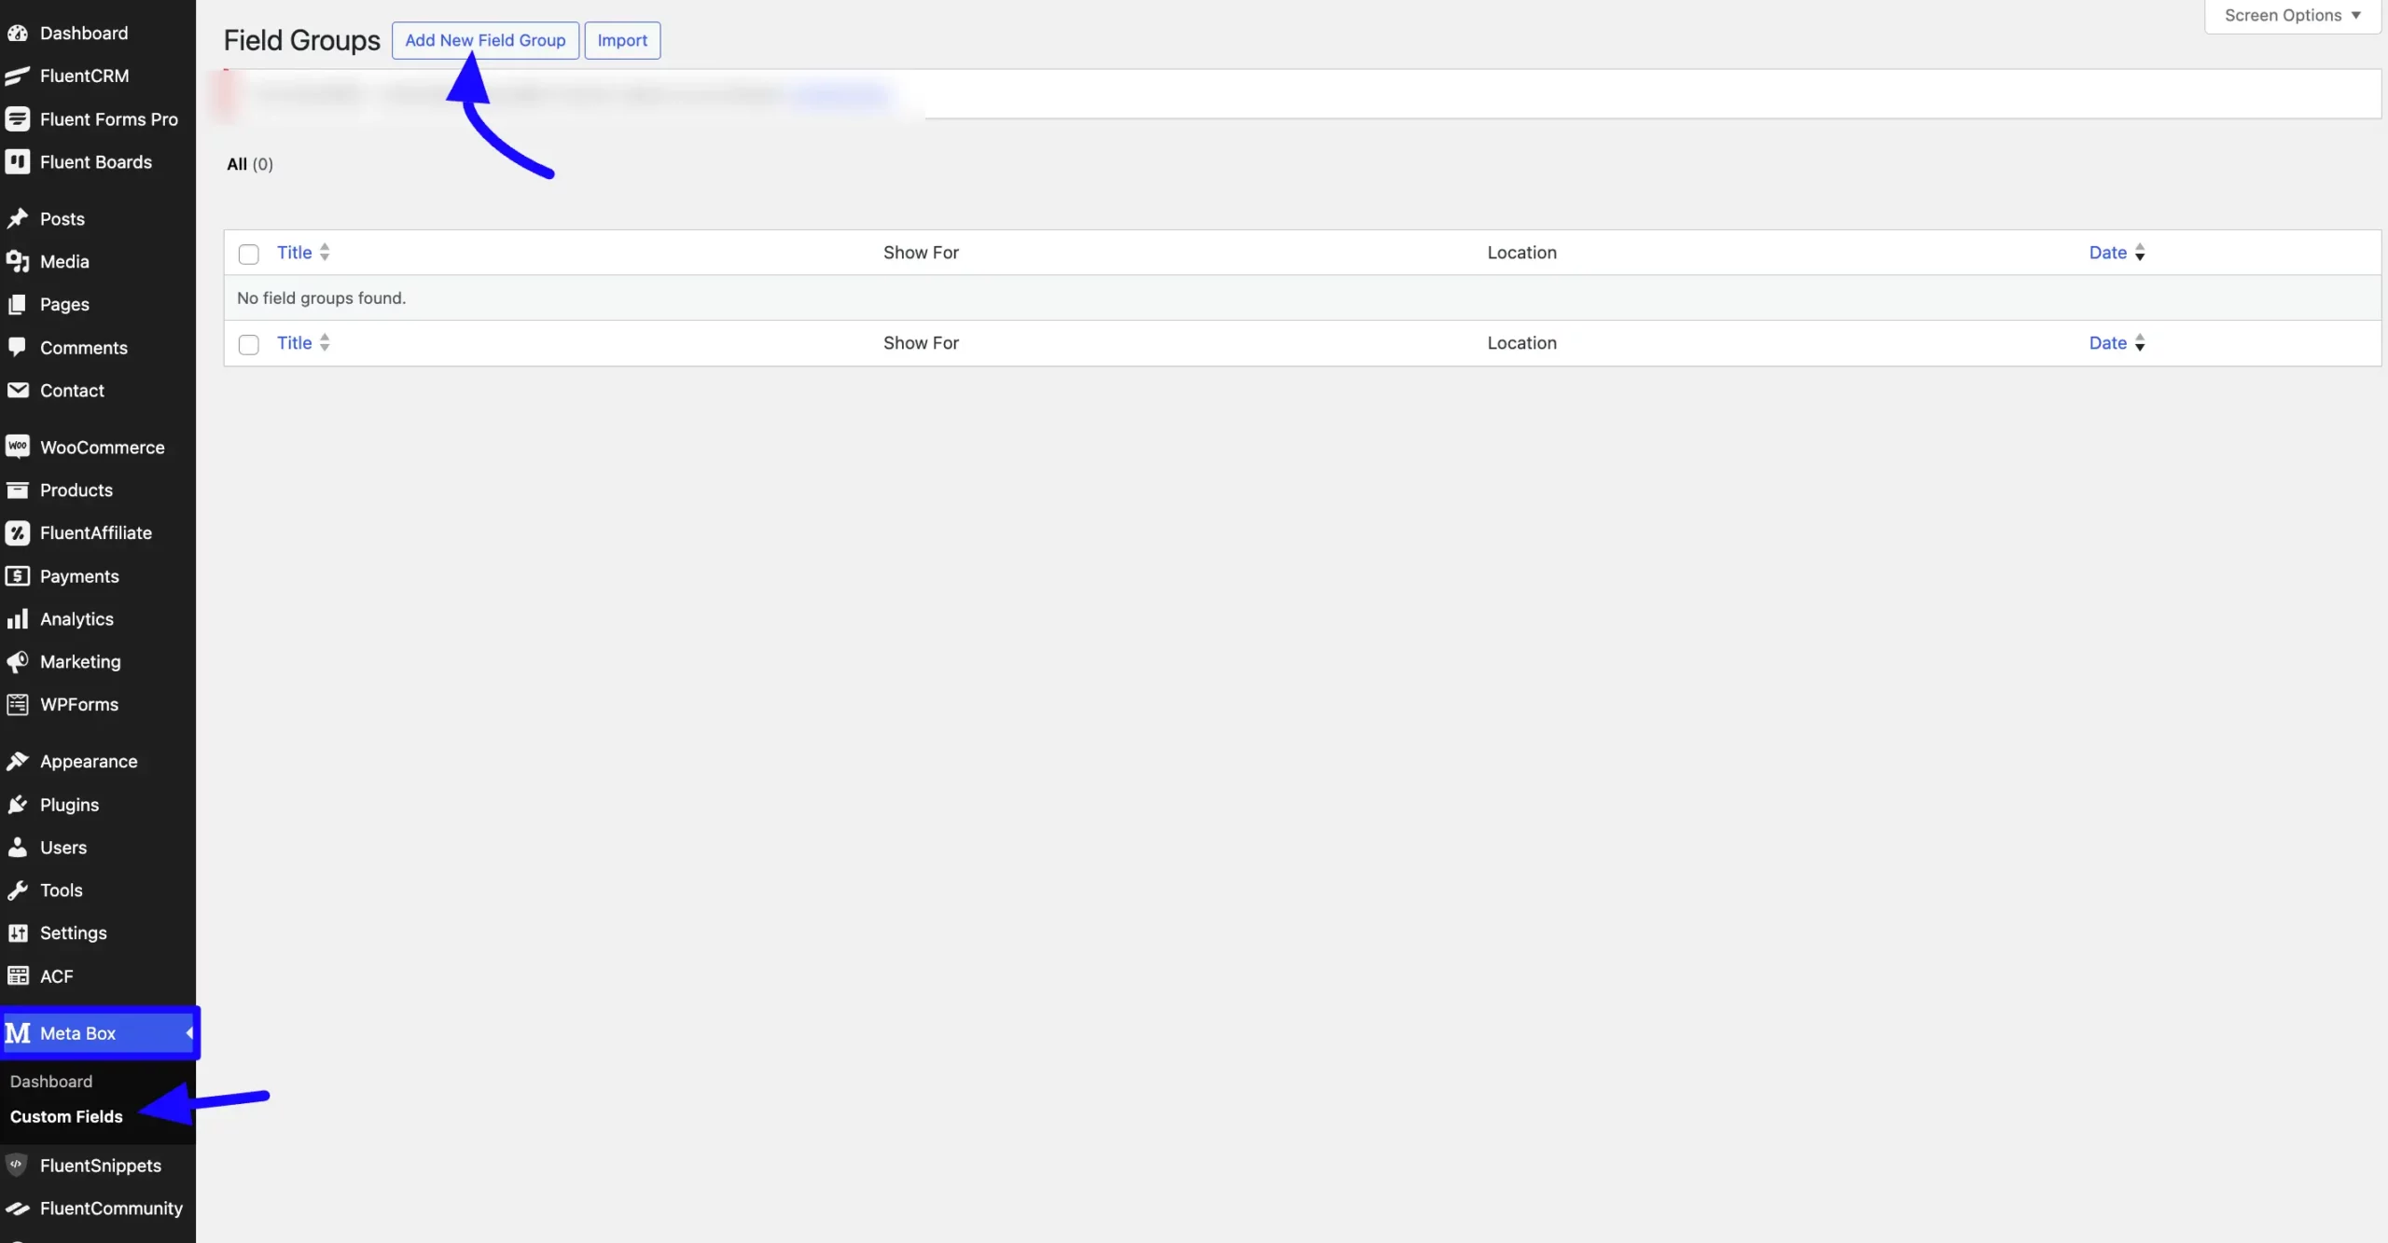Image resolution: width=2388 pixels, height=1243 pixels.
Task: Sort by Date arrows in table header
Action: [x=2140, y=252]
